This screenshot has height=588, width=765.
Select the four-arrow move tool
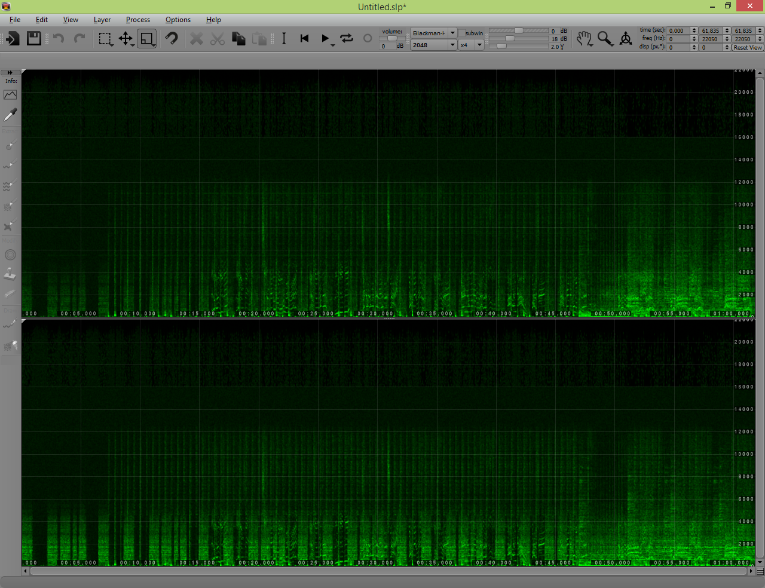[x=126, y=39]
